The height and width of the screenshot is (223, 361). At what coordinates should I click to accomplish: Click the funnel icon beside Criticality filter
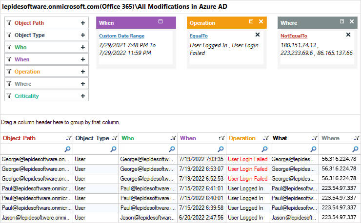pyautogui.click(x=9, y=95)
